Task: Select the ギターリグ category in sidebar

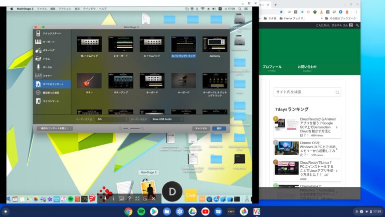Action: click(x=52, y=50)
